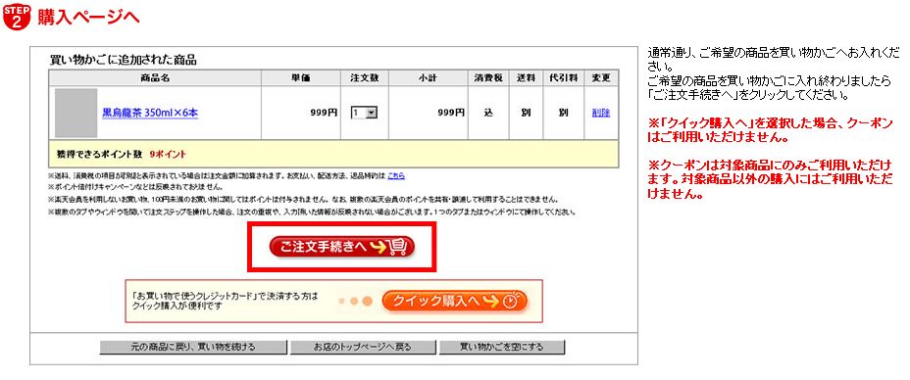Click the 商品名 column header
Viewport: 910px width, 380px height.
(155, 77)
